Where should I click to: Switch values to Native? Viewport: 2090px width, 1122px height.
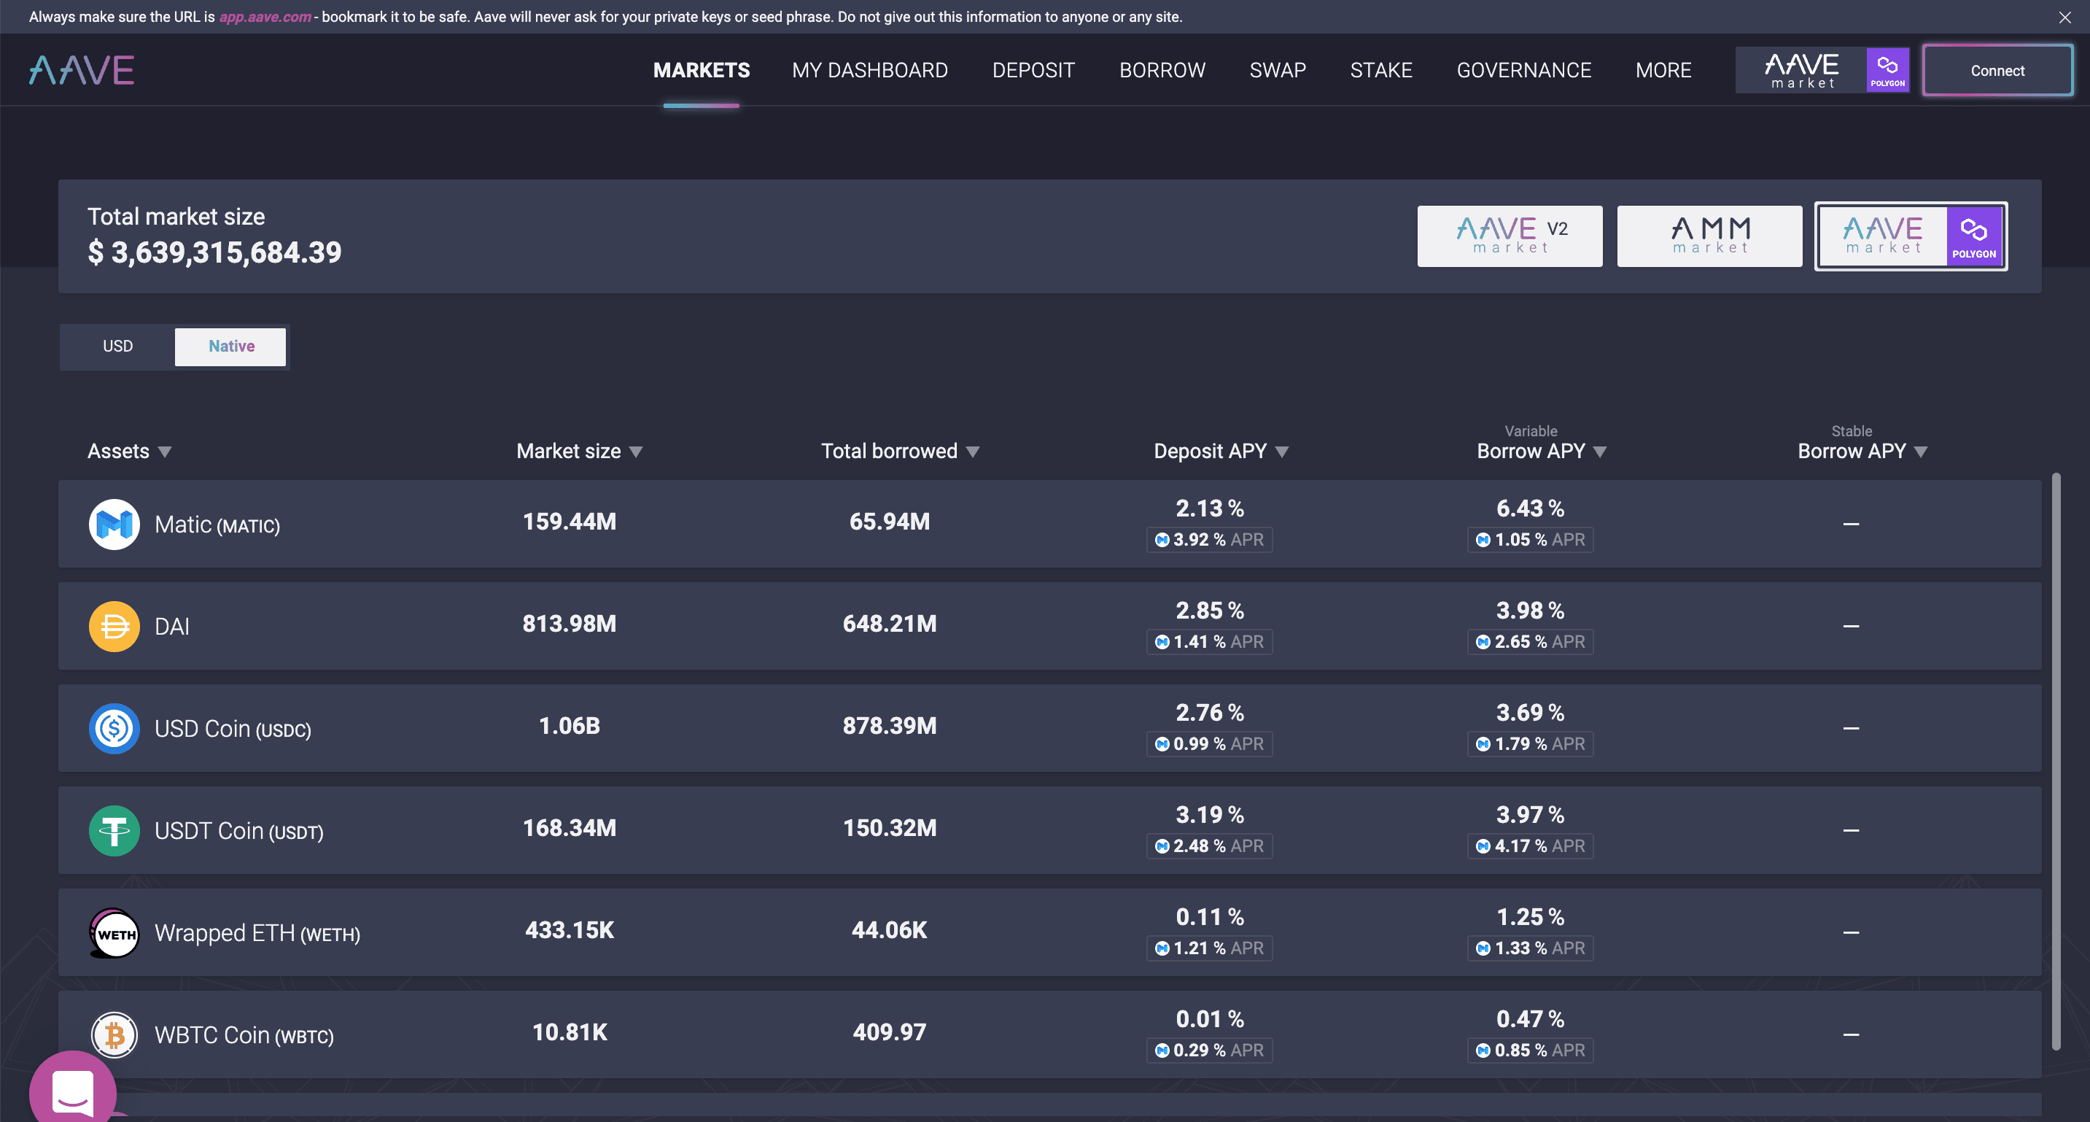tap(231, 347)
